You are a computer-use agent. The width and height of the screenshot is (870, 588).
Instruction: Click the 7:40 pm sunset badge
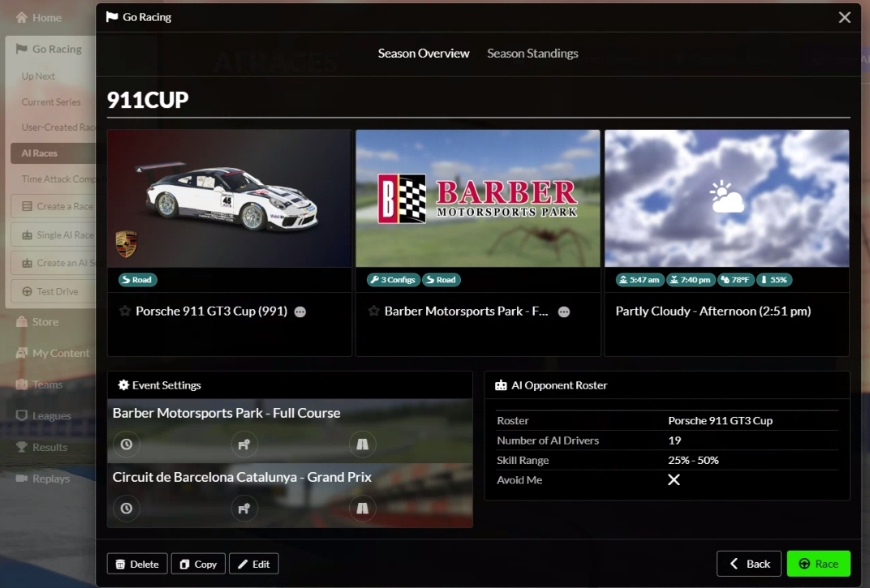coord(691,280)
